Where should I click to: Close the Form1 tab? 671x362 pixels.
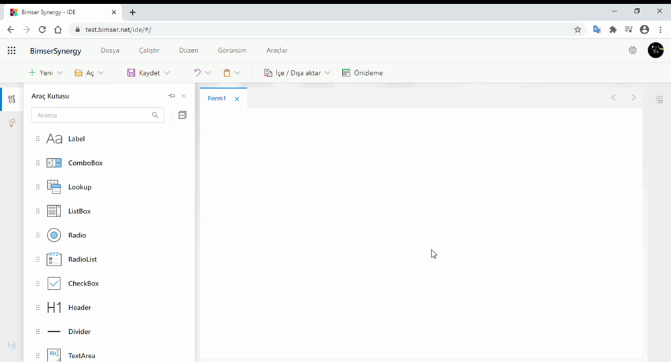click(237, 99)
